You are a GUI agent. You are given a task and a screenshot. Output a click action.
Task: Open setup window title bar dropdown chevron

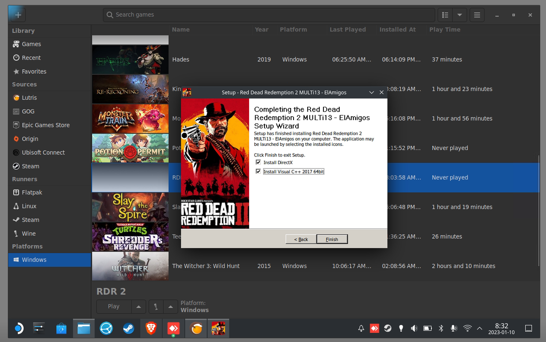(371, 92)
